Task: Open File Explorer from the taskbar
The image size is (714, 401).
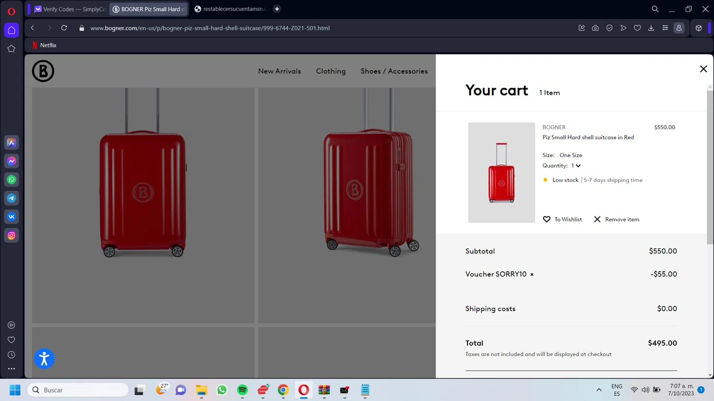Action: coord(201,390)
